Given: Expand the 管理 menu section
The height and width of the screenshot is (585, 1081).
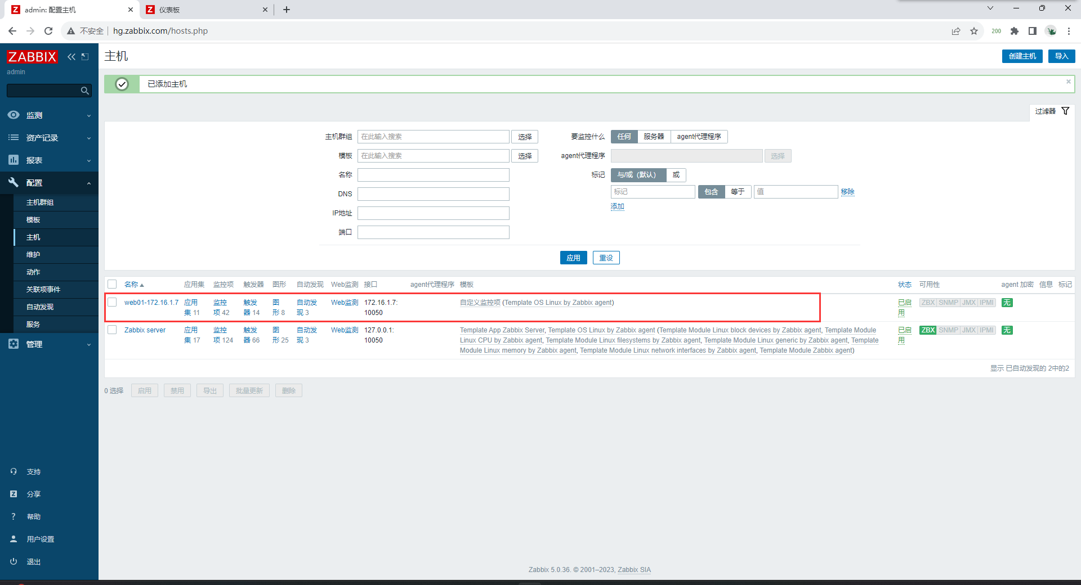Looking at the screenshot, I should click(x=49, y=344).
